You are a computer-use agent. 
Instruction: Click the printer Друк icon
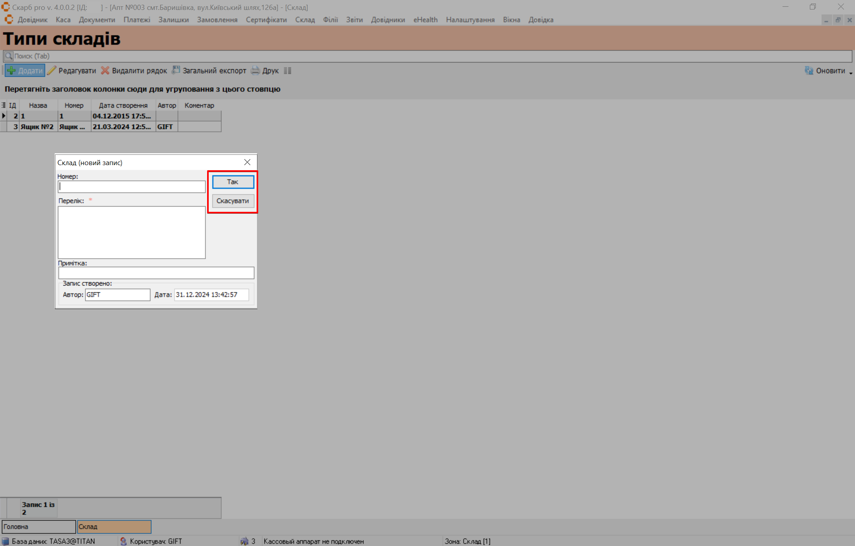pyautogui.click(x=255, y=71)
